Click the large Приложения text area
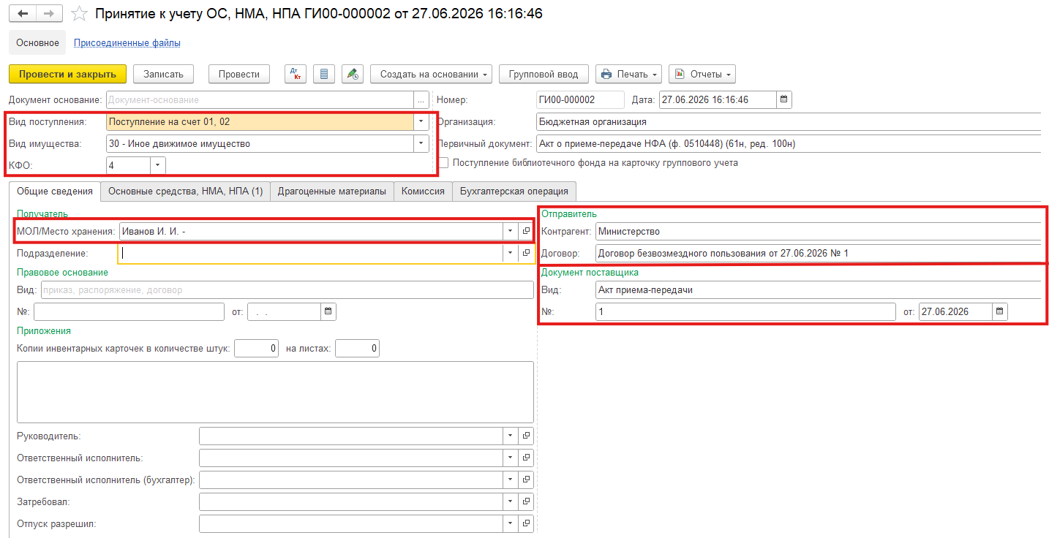 275,392
